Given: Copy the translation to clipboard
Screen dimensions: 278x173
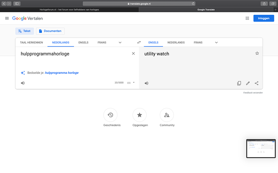Looking at the screenshot, I should tap(239, 83).
